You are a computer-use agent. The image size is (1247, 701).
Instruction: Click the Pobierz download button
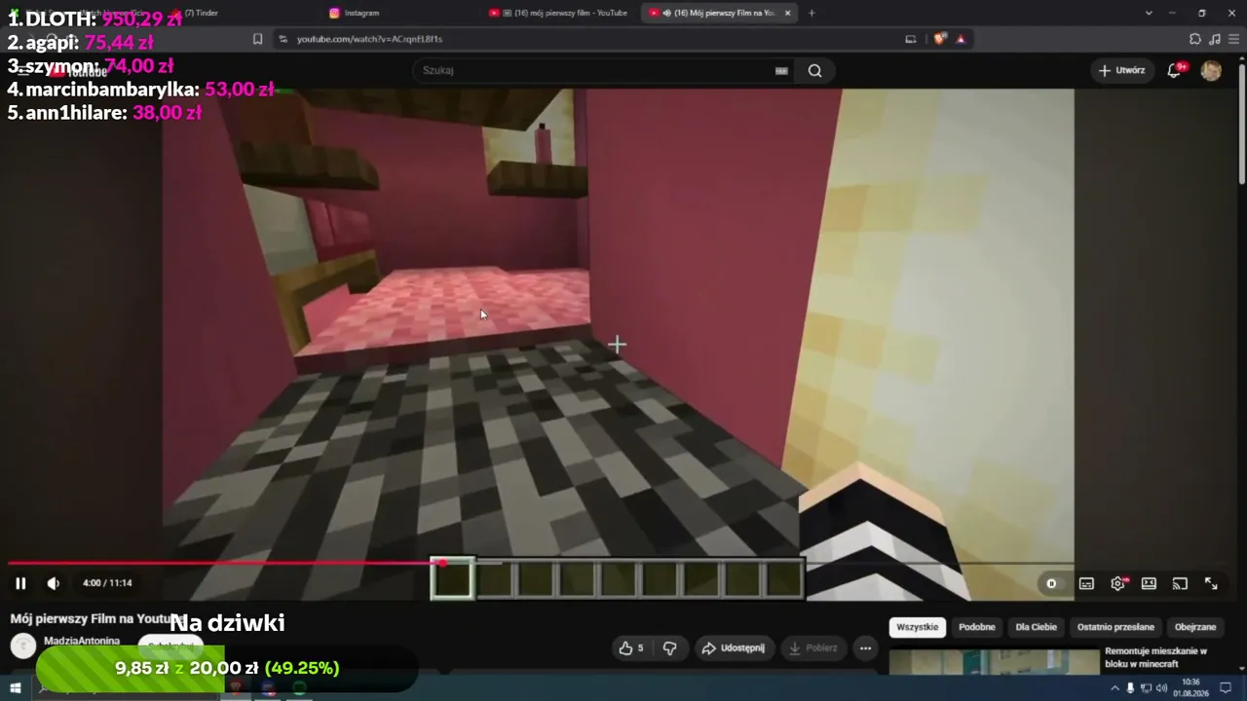click(x=812, y=647)
